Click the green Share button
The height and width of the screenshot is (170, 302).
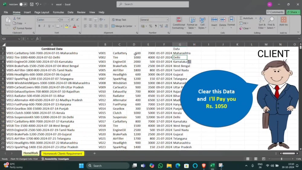(293, 12)
